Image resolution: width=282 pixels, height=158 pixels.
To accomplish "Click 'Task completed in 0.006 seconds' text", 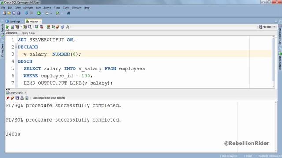I will pyautogui.click(x=48, y=98).
